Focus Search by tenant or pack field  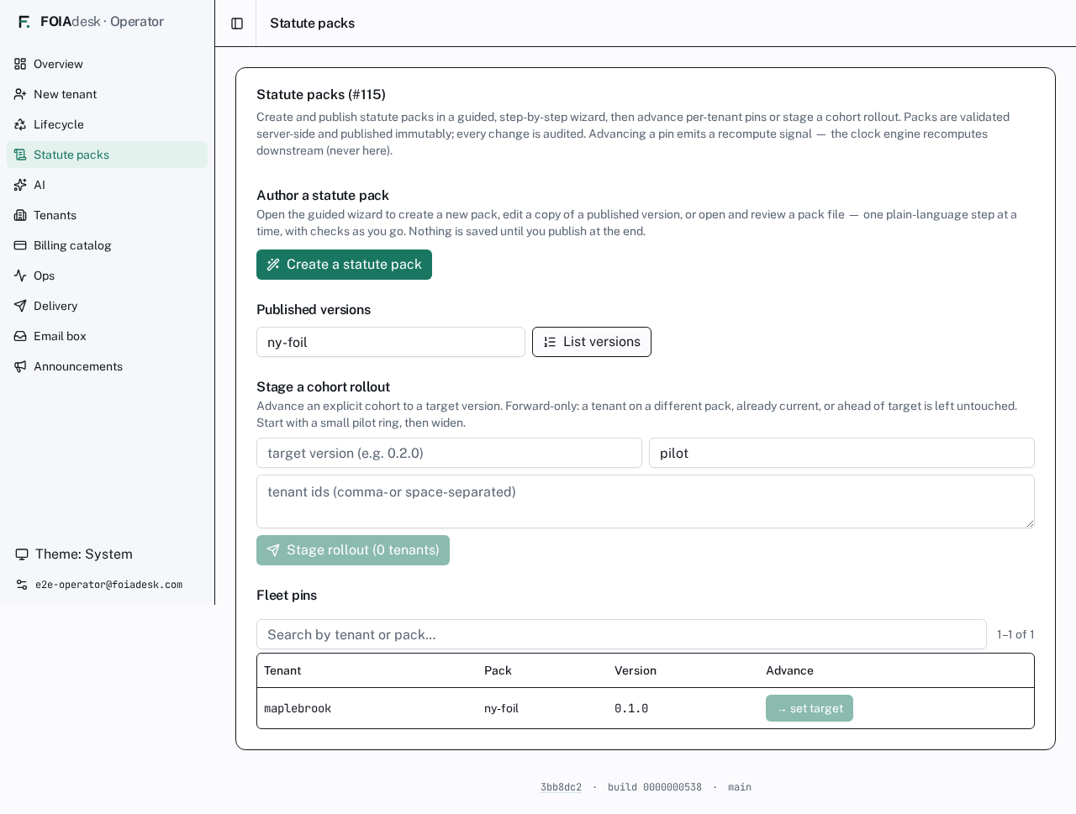coord(621,634)
